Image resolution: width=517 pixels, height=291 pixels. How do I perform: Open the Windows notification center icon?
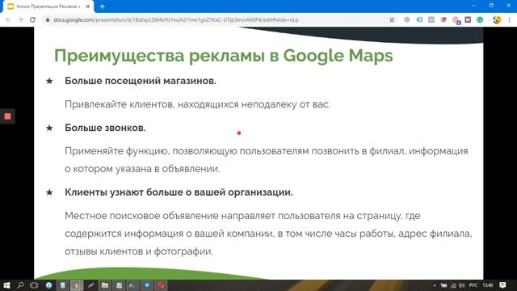(x=502, y=285)
